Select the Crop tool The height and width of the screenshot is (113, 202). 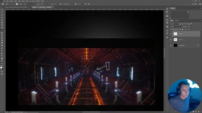point(2,20)
